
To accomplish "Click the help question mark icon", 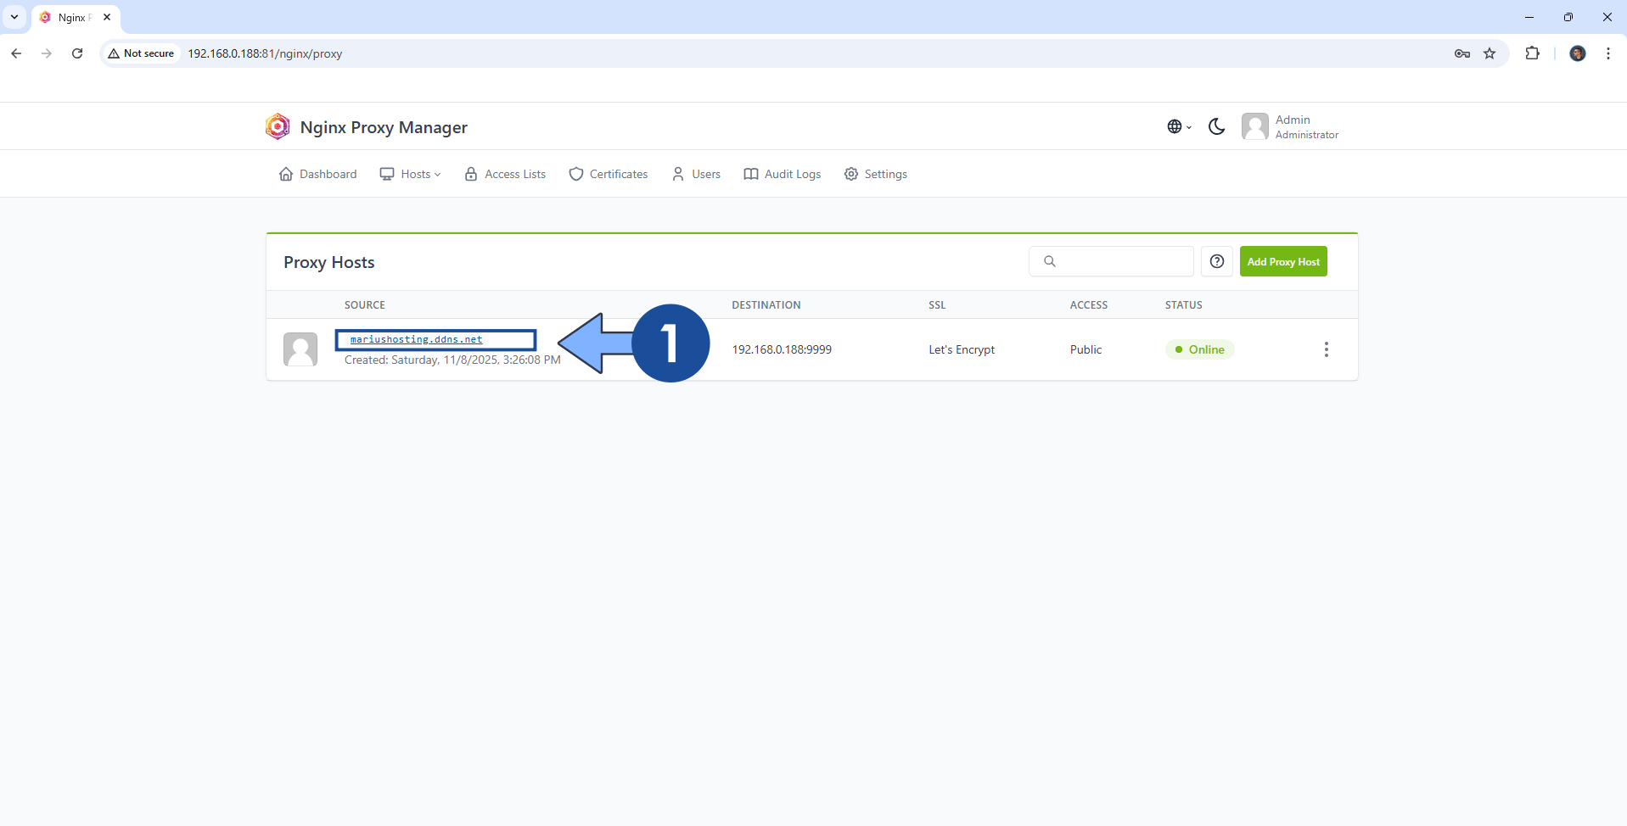I will pos(1217,261).
